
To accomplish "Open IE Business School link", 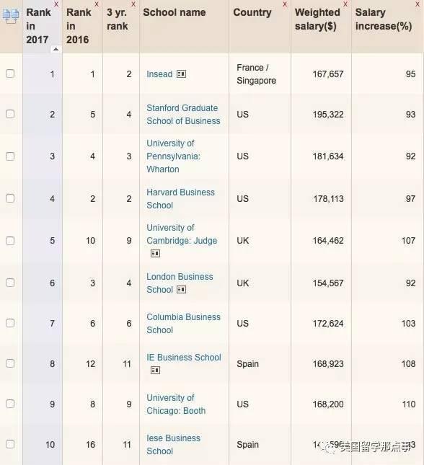I will [184, 358].
